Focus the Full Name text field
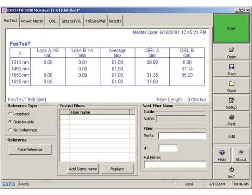 tap(175, 164)
